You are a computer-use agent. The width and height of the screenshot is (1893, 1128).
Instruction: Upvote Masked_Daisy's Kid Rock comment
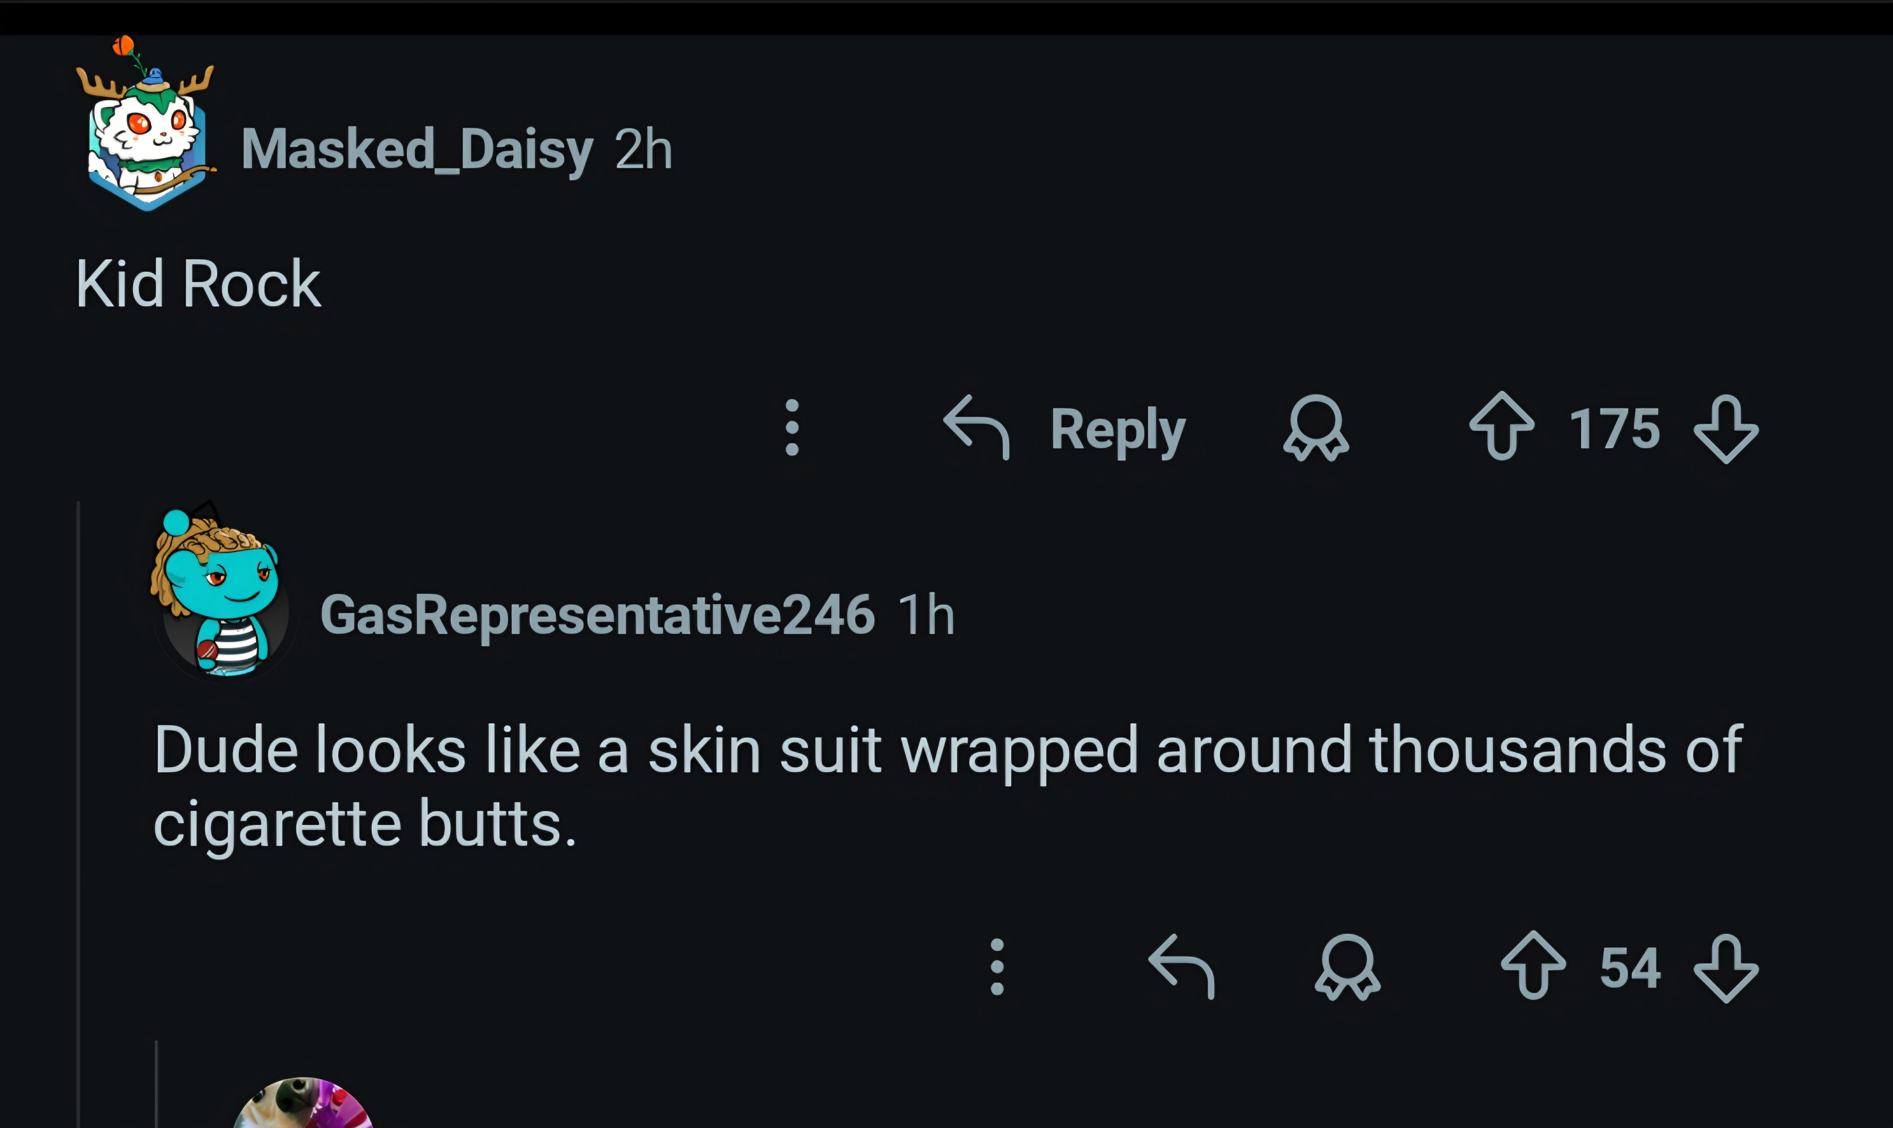click(1502, 428)
